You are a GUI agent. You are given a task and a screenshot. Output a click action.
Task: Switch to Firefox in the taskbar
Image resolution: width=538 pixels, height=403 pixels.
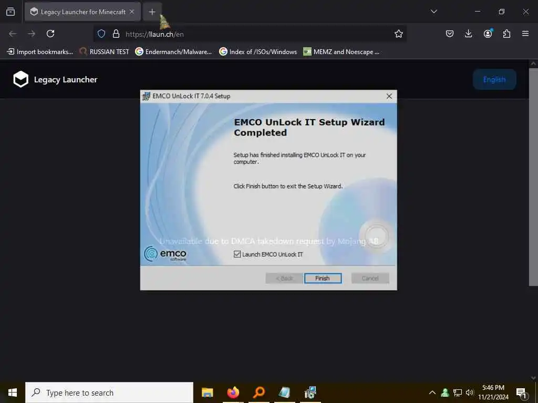(233, 393)
